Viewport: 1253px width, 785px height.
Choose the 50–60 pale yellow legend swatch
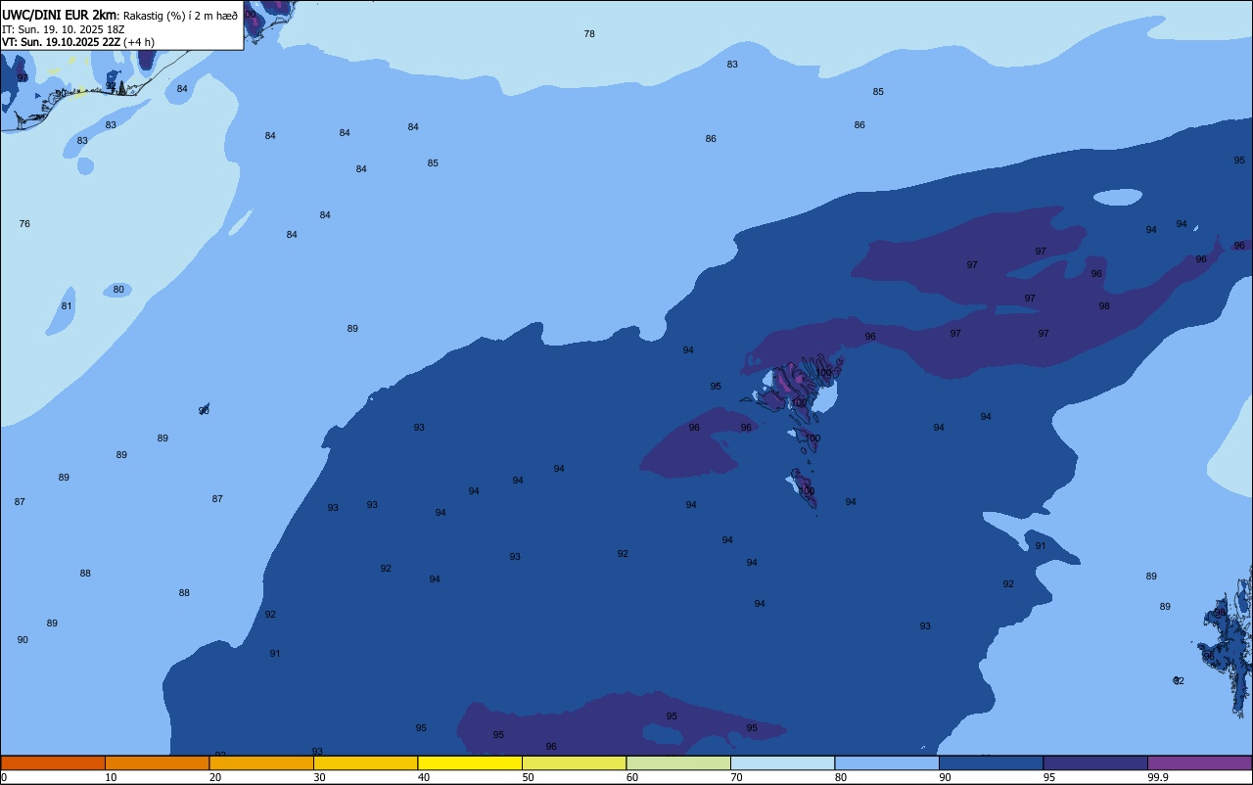click(x=574, y=762)
